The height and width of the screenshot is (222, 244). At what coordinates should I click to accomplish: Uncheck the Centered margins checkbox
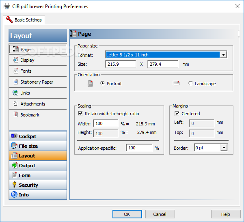pyautogui.click(x=177, y=113)
